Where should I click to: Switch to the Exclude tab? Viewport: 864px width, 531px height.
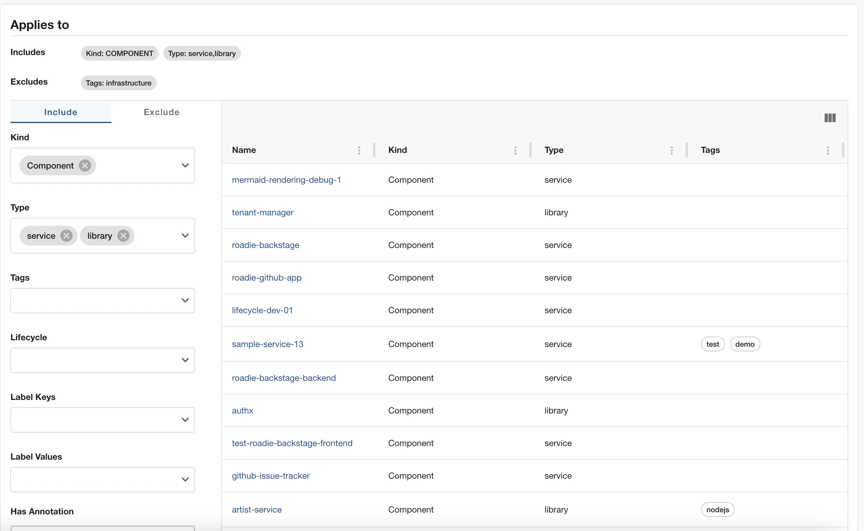pos(161,112)
